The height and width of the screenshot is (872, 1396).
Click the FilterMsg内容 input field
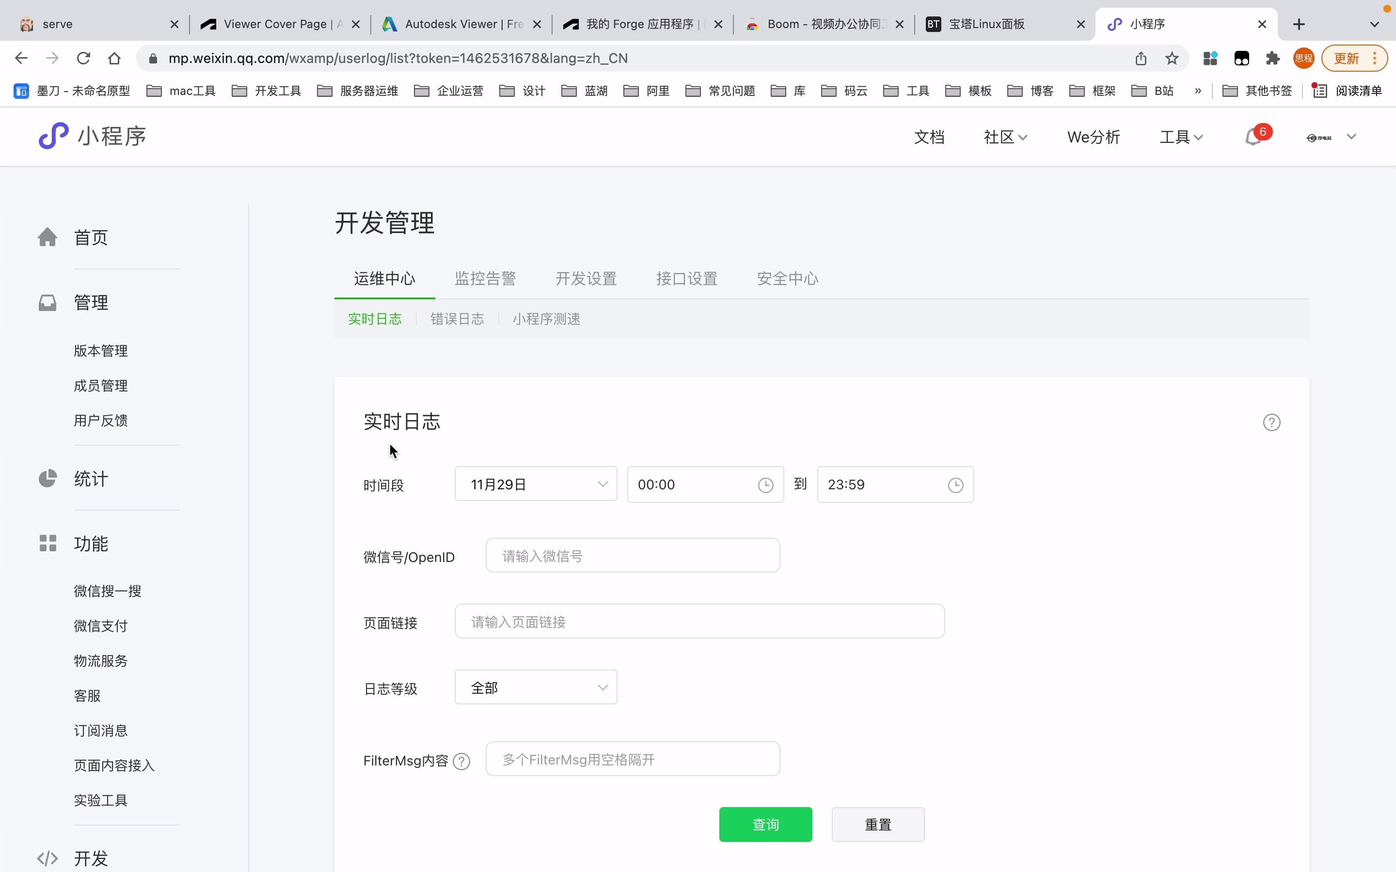[633, 759]
